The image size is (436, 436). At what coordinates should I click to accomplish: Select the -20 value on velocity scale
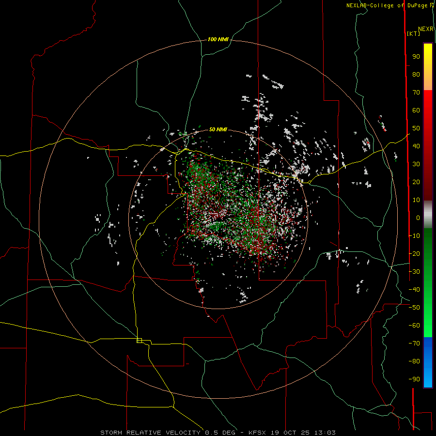[414, 253]
